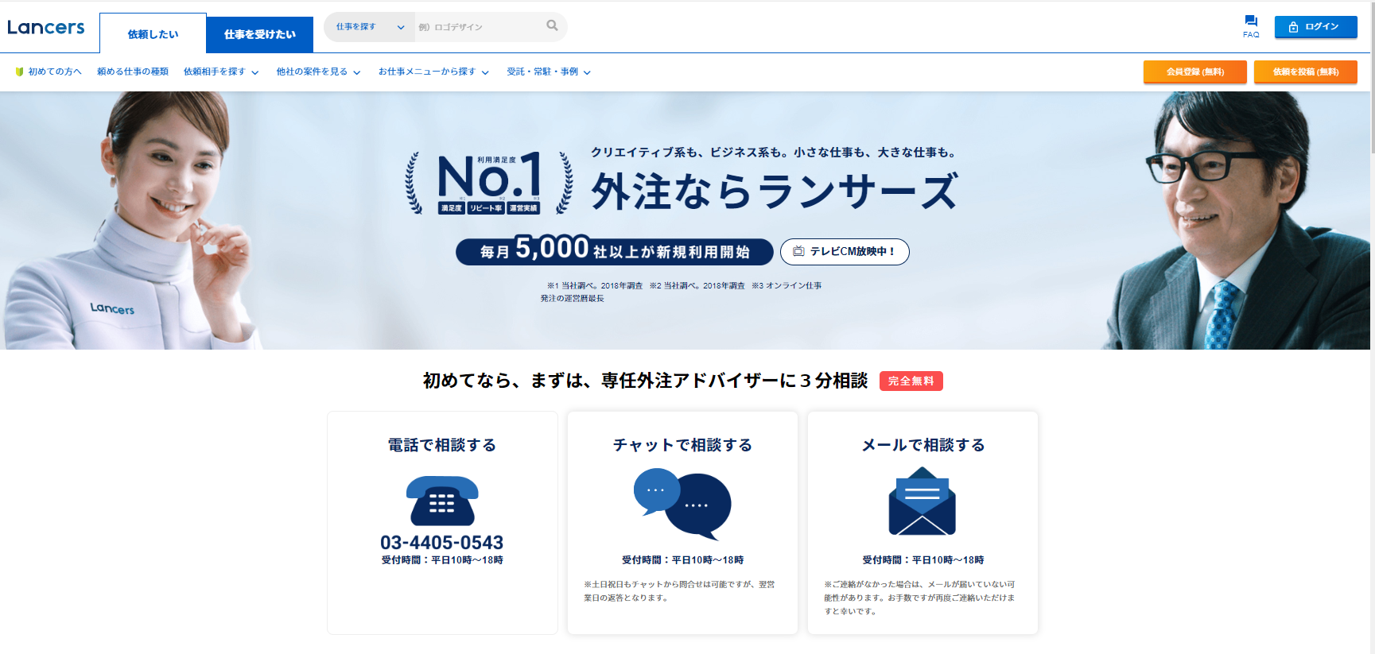Open the メールで相談する card heading
Viewport: 1375px width, 654px height.
[x=922, y=445]
